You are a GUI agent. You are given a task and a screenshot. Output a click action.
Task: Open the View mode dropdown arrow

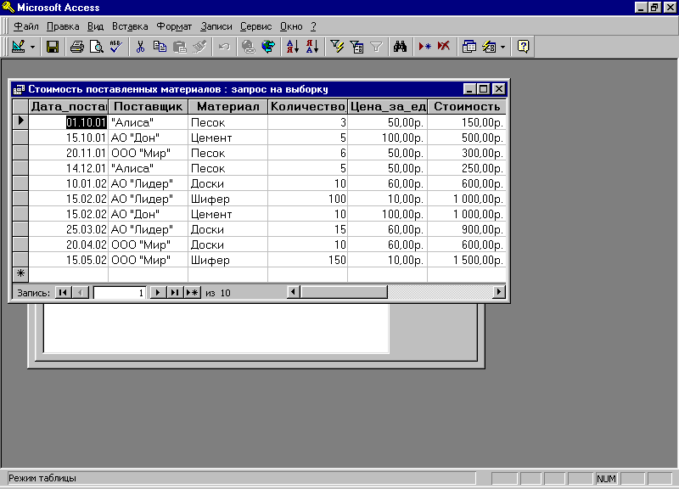(x=32, y=47)
